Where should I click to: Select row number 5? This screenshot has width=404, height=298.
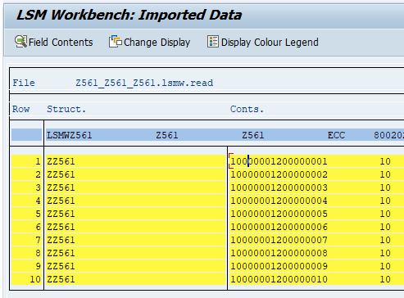point(38,214)
